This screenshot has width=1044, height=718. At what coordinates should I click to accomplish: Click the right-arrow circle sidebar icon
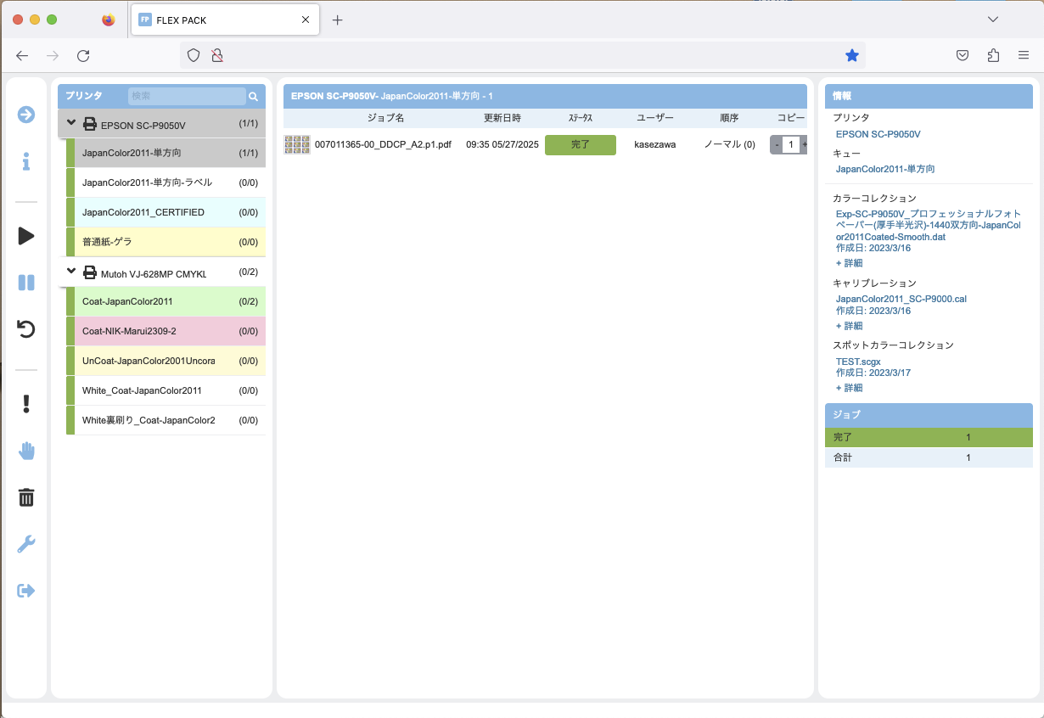click(x=26, y=115)
